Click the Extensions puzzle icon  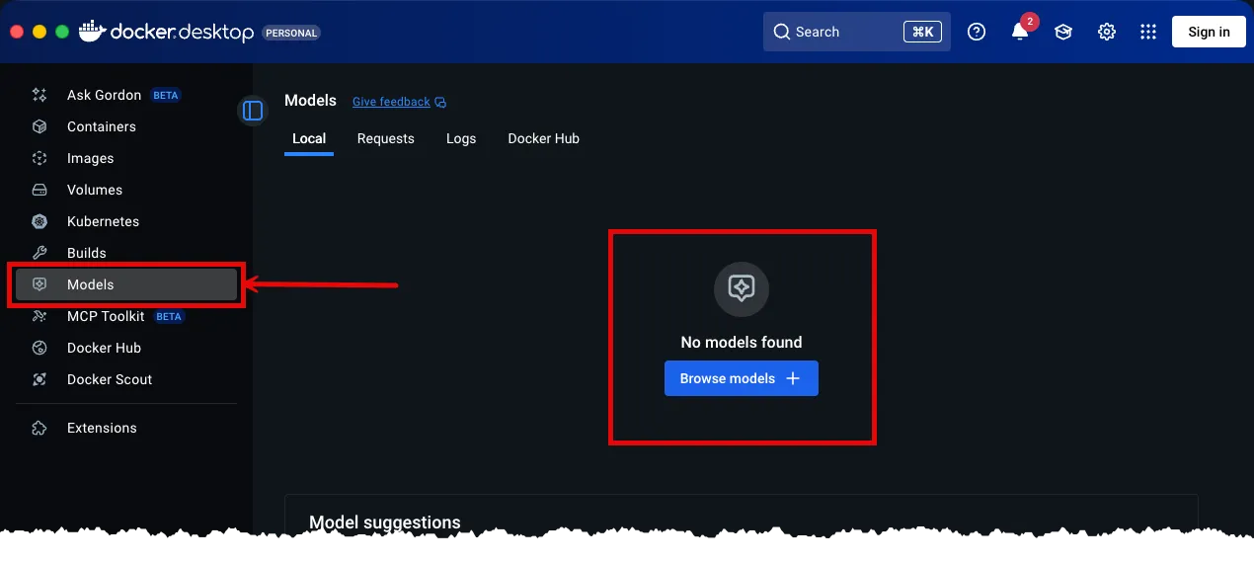tap(39, 428)
